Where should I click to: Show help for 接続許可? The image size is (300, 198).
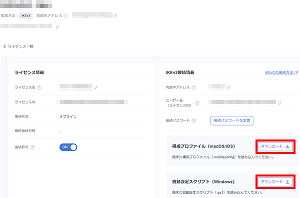click(x=32, y=147)
